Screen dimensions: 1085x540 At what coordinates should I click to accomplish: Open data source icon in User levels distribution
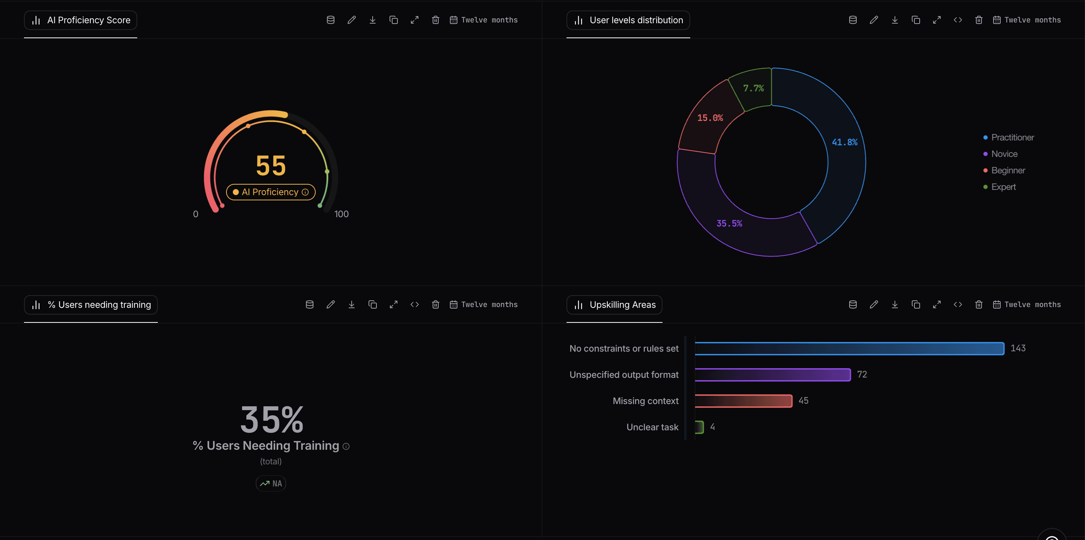tap(853, 20)
